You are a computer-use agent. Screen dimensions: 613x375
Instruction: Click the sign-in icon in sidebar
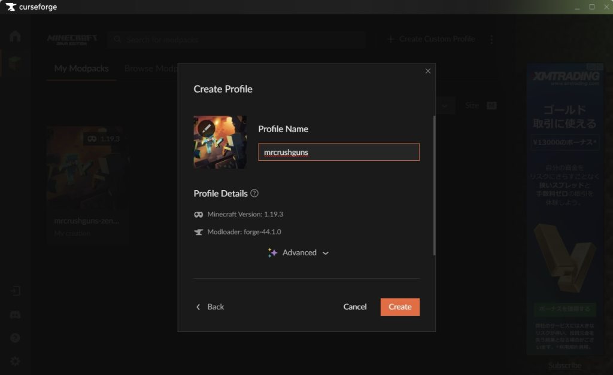coord(15,291)
